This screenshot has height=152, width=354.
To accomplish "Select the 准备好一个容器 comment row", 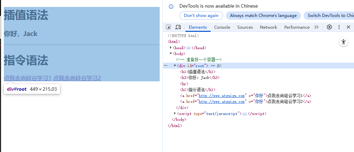I will [199, 60].
